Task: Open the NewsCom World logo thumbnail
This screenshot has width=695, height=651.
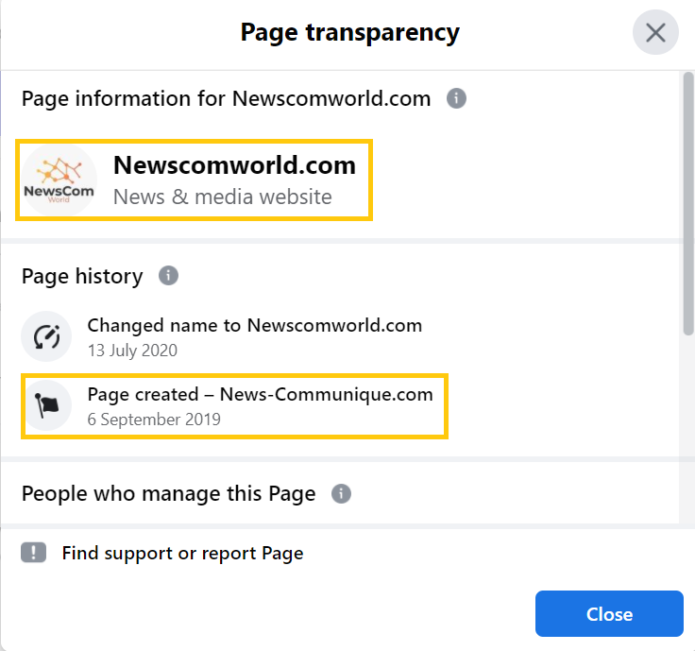Action: [x=59, y=180]
